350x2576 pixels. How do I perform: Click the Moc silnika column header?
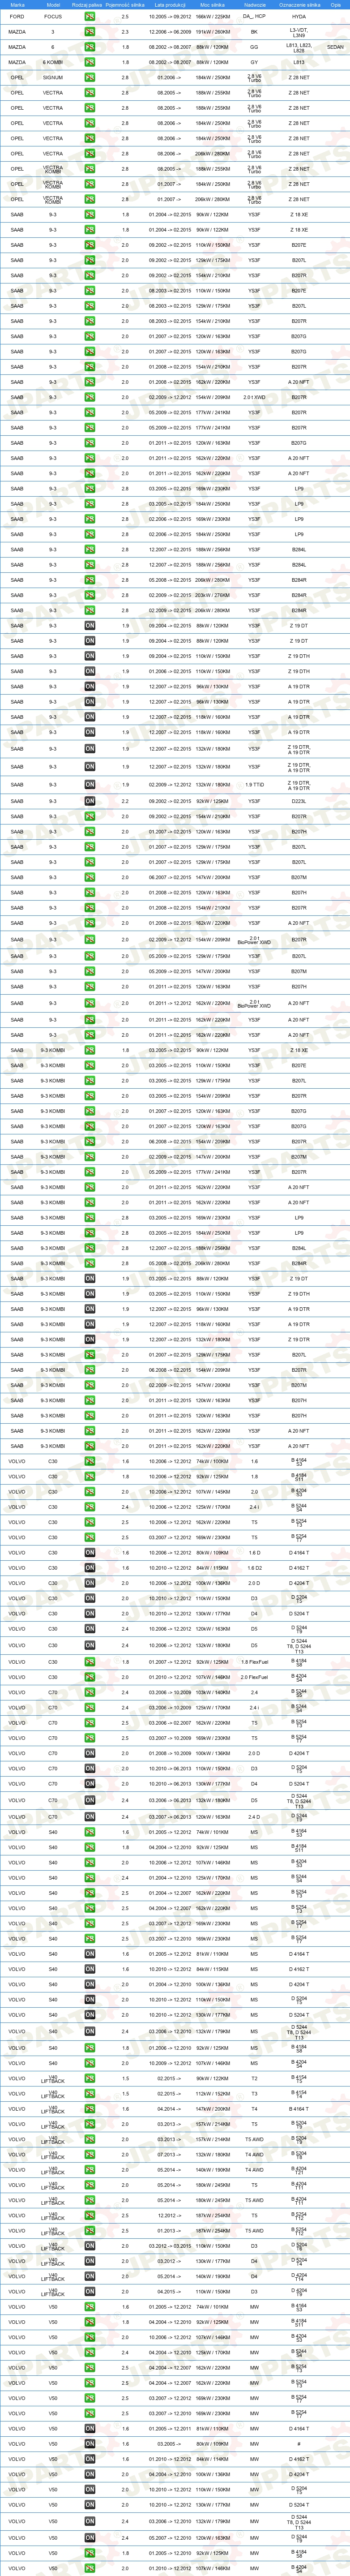[212, 5]
